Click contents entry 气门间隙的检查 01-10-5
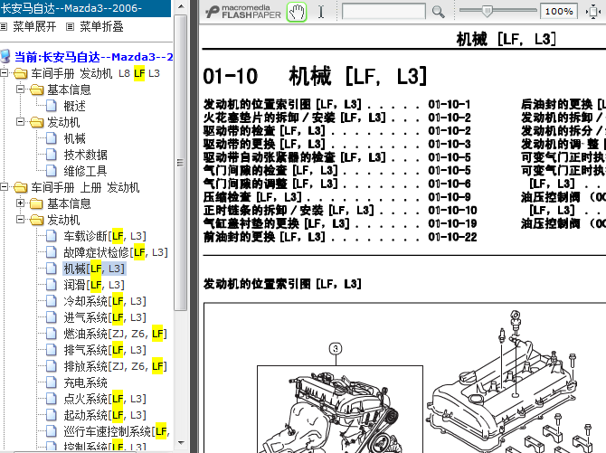The height and width of the screenshot is (453, 606). click(337, 171)
